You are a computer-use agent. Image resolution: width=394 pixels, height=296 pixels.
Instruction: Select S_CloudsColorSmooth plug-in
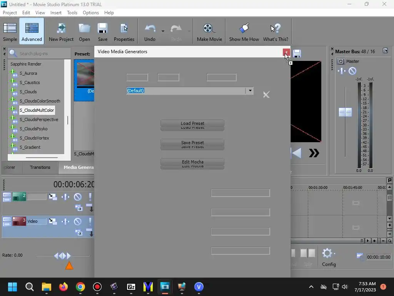tap(40, 101)
